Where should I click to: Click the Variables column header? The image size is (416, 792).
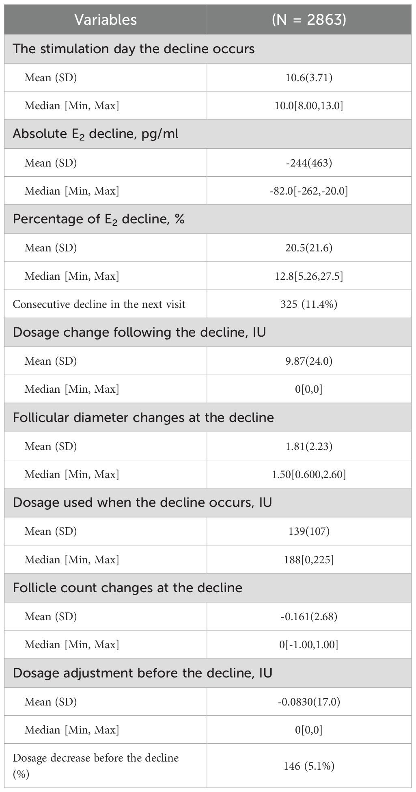(106, 19)
